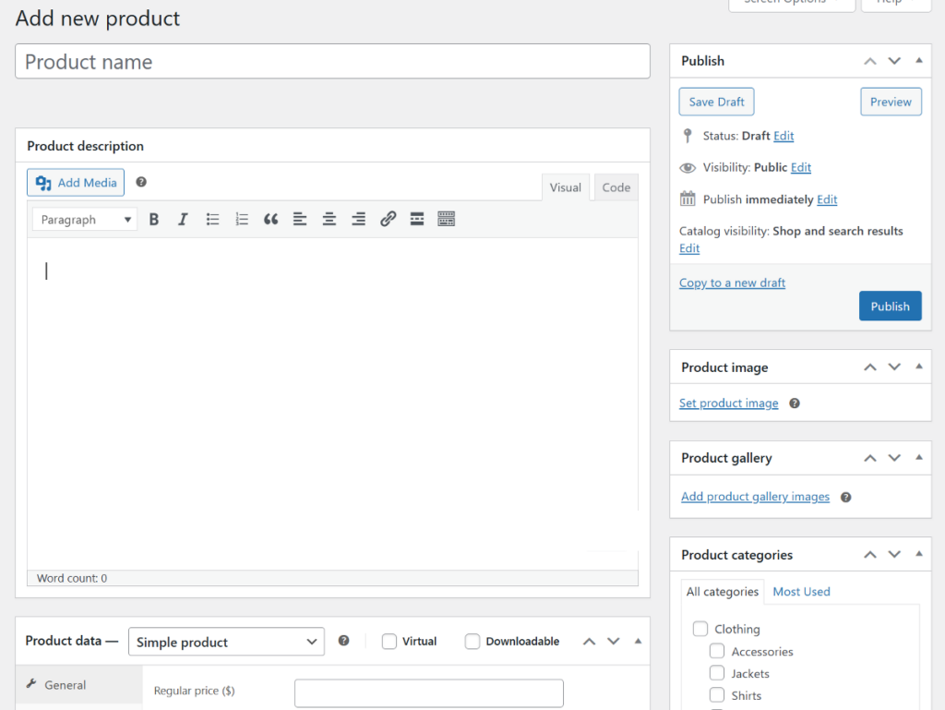Mark the product as Downloadable
Viewport: 945px width, 710px height.
point(472,641)
